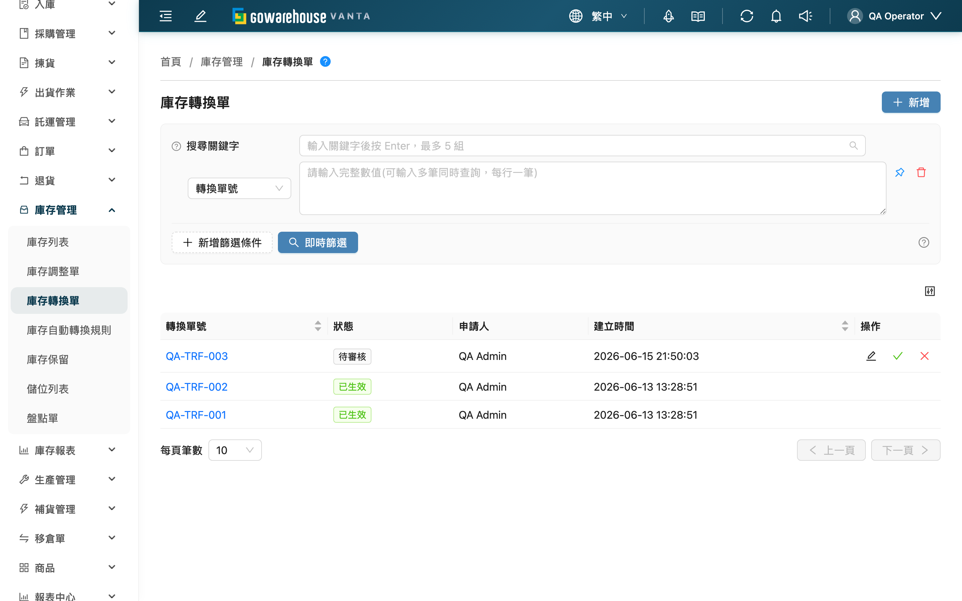Click the rocket icon in header
The width and height of the screenshot is (962, 601).
point(669,16)
